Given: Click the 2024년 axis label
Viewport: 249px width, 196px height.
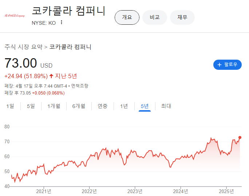Looking at the screenshot, I should pos(181,191).
